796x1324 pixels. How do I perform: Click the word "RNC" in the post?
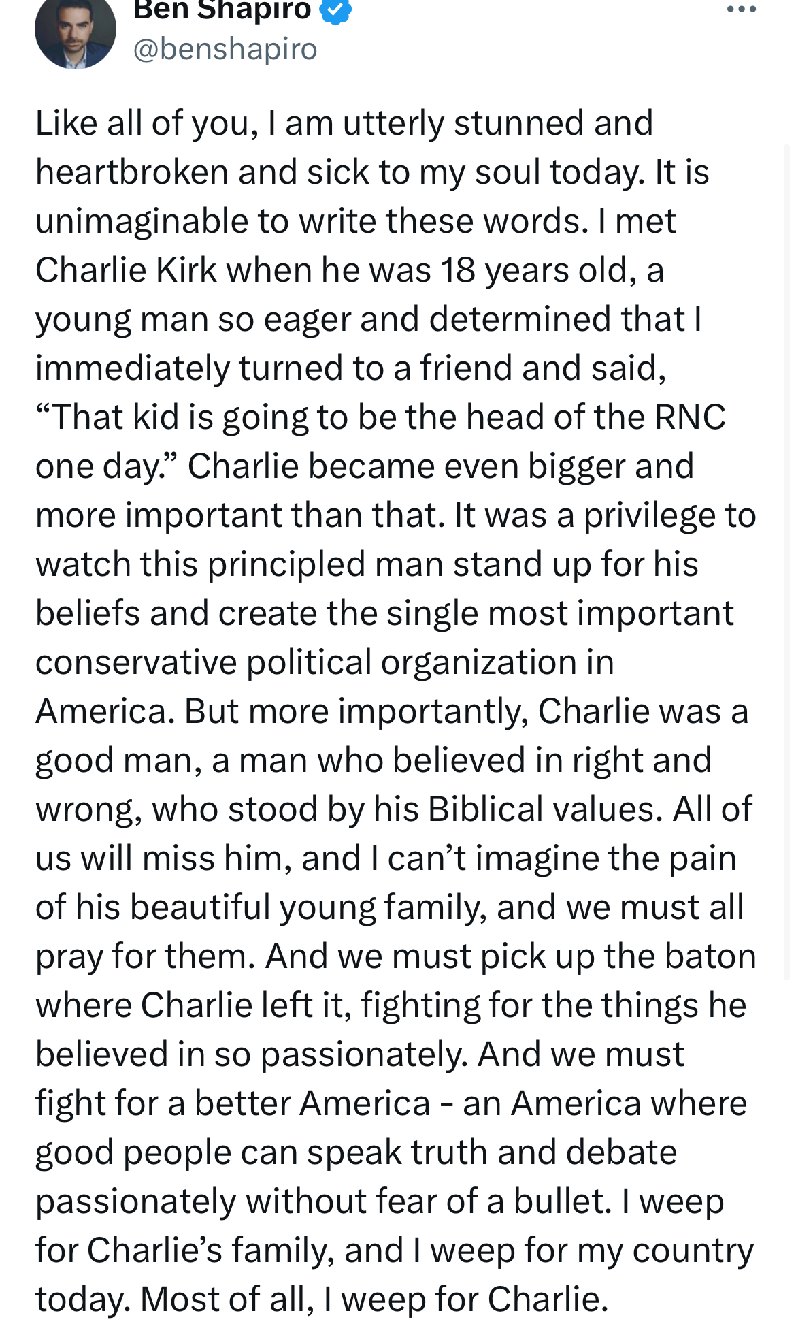tap(690, 417)
